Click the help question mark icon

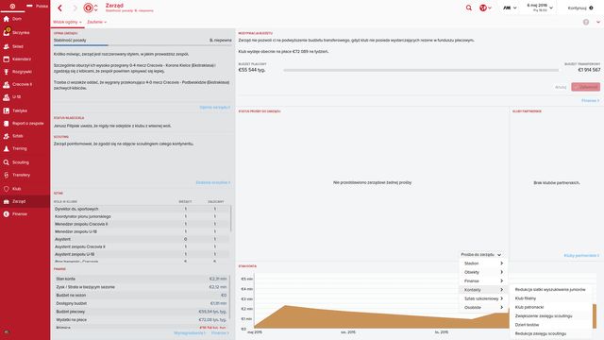(x=586, y=22)
